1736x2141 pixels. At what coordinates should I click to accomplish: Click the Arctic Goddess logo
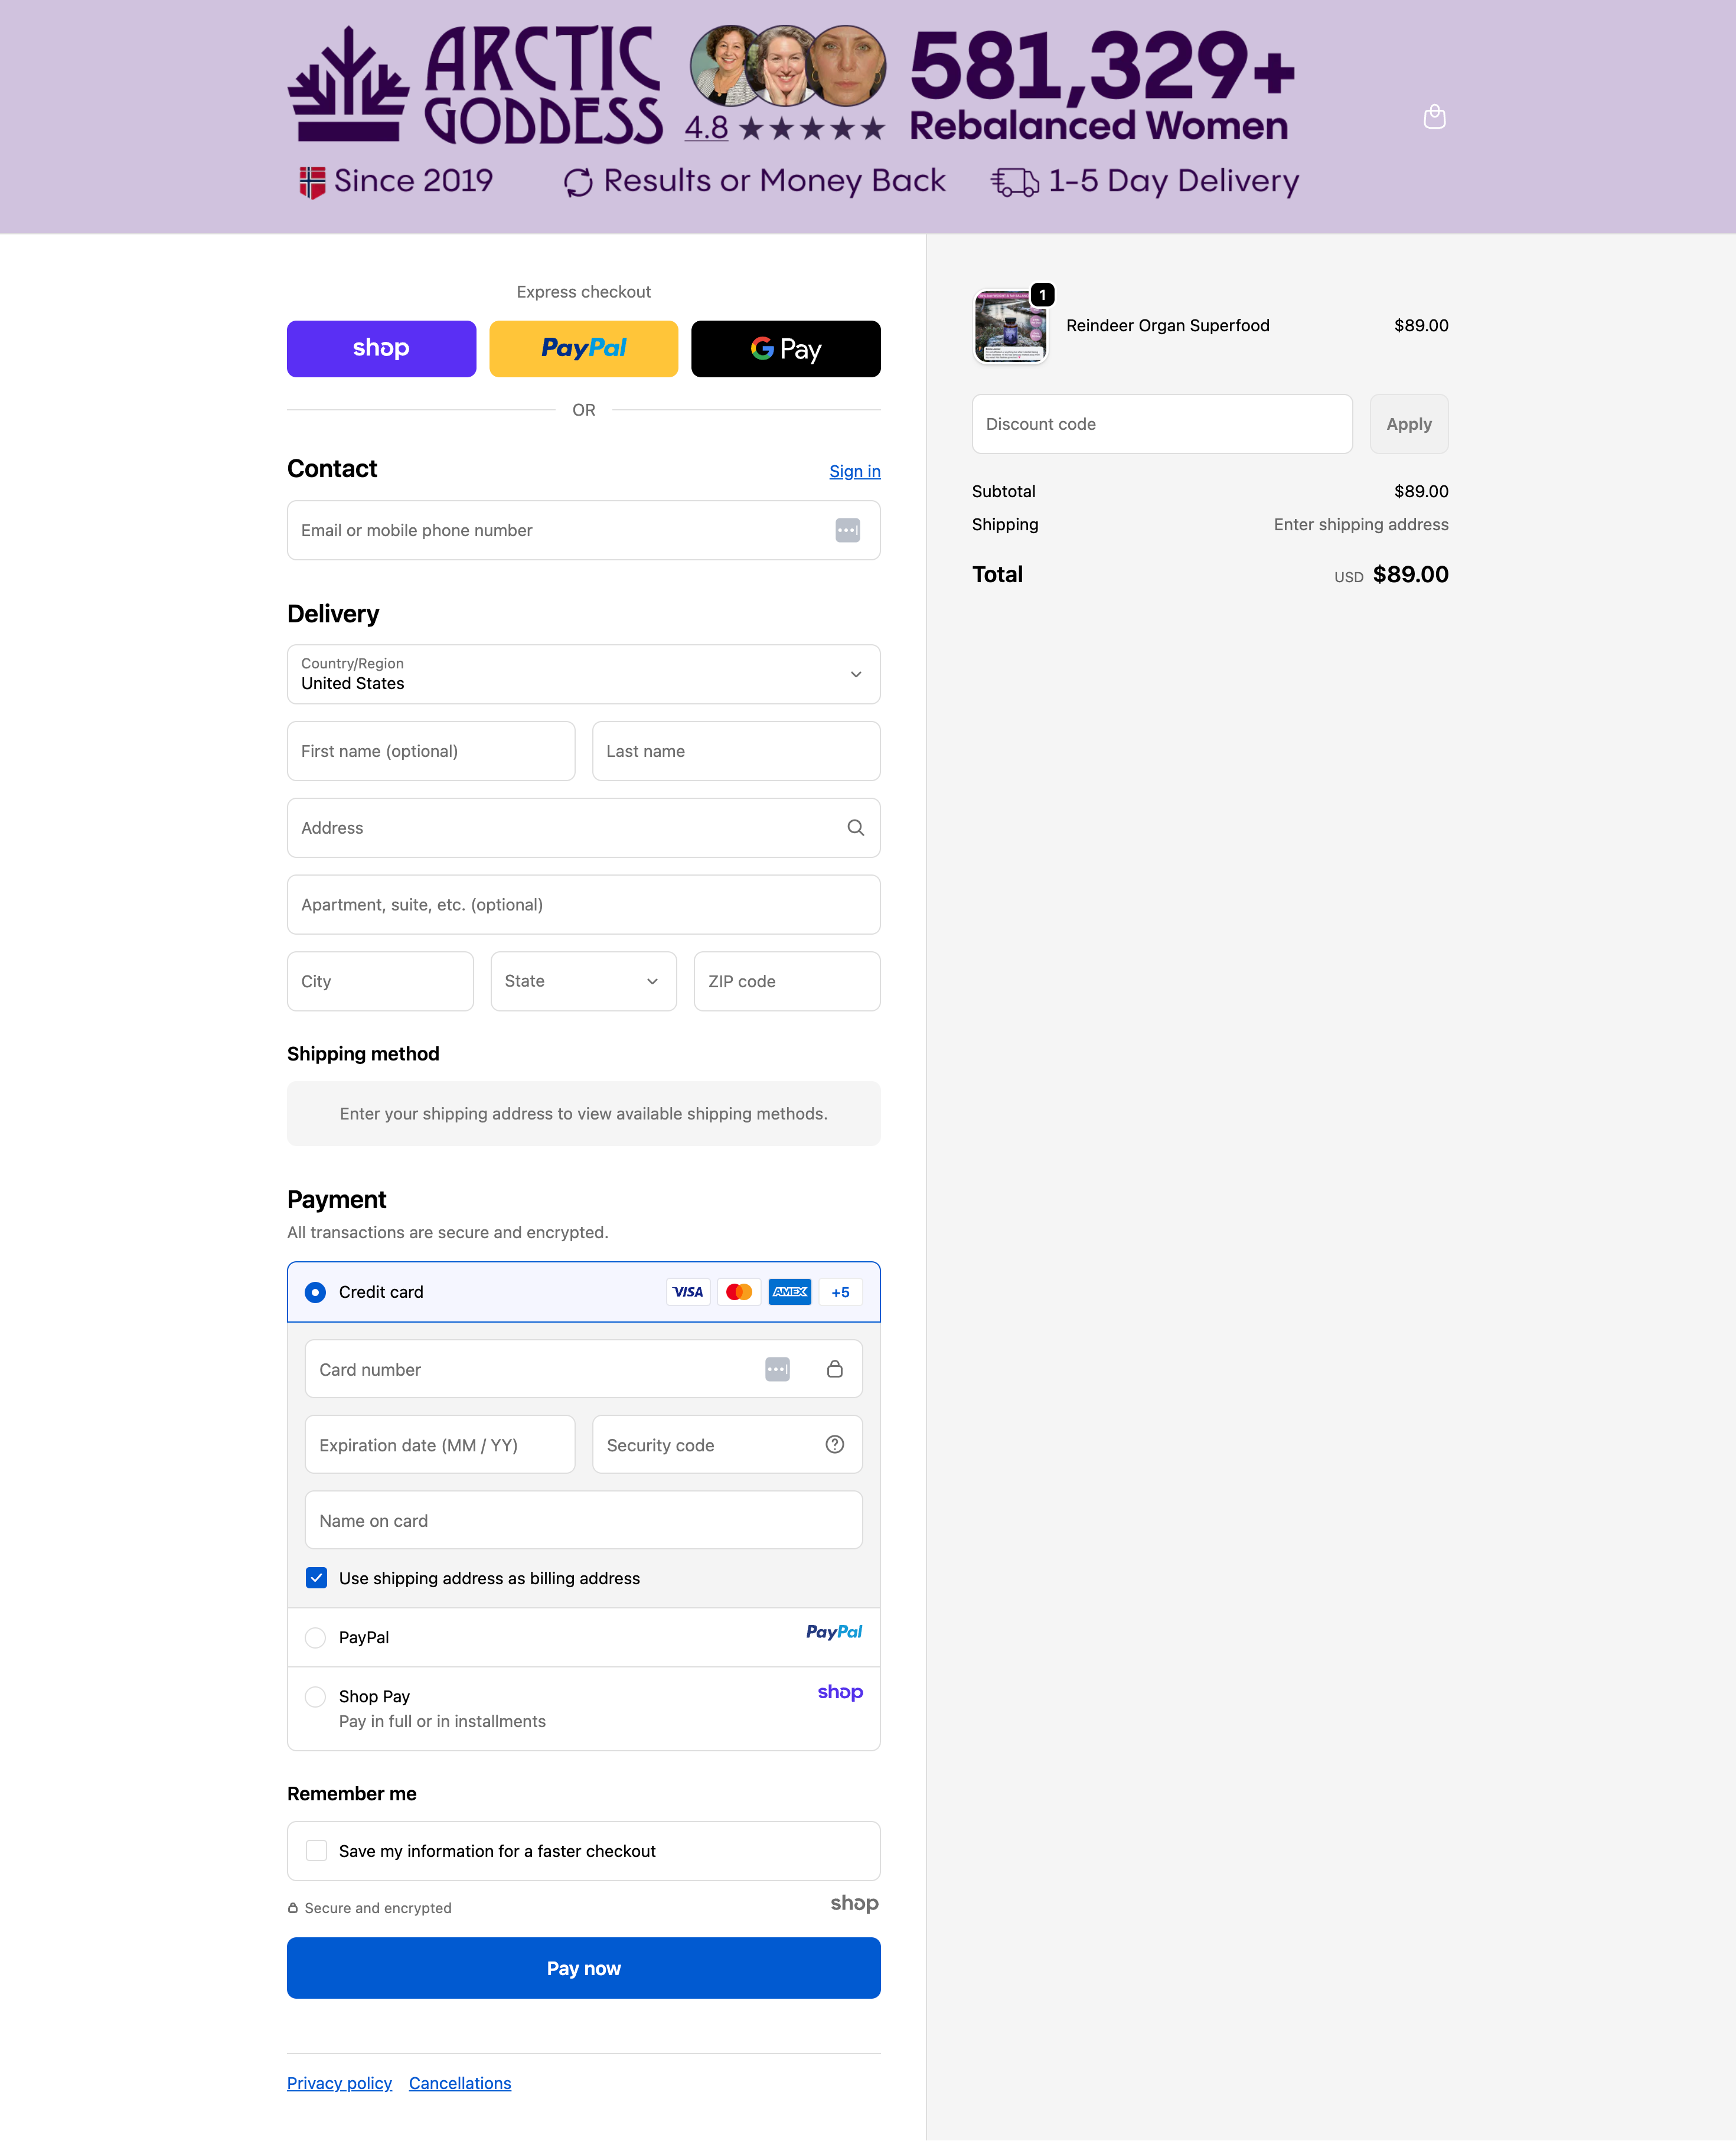click(475, 85)
